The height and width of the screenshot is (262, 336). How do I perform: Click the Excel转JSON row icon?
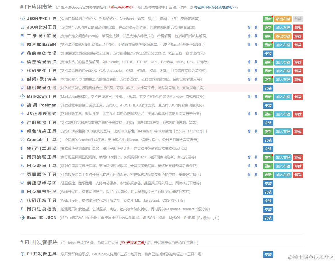[x=22, y=218]
